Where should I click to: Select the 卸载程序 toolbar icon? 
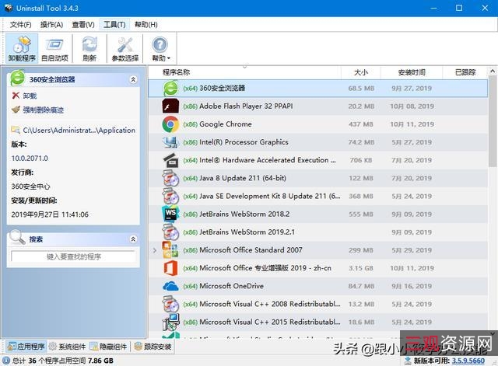[22, 48]
